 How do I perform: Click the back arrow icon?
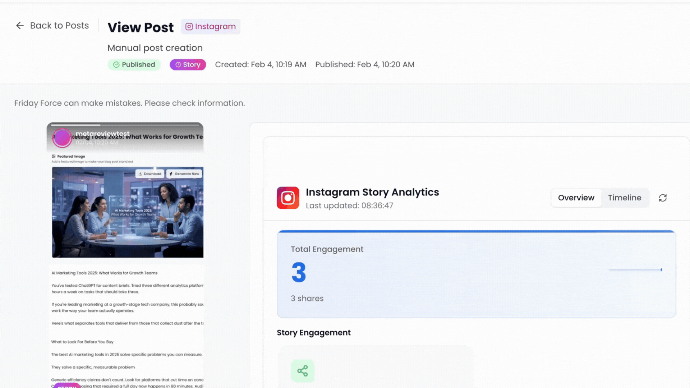[x=20, y=26]
